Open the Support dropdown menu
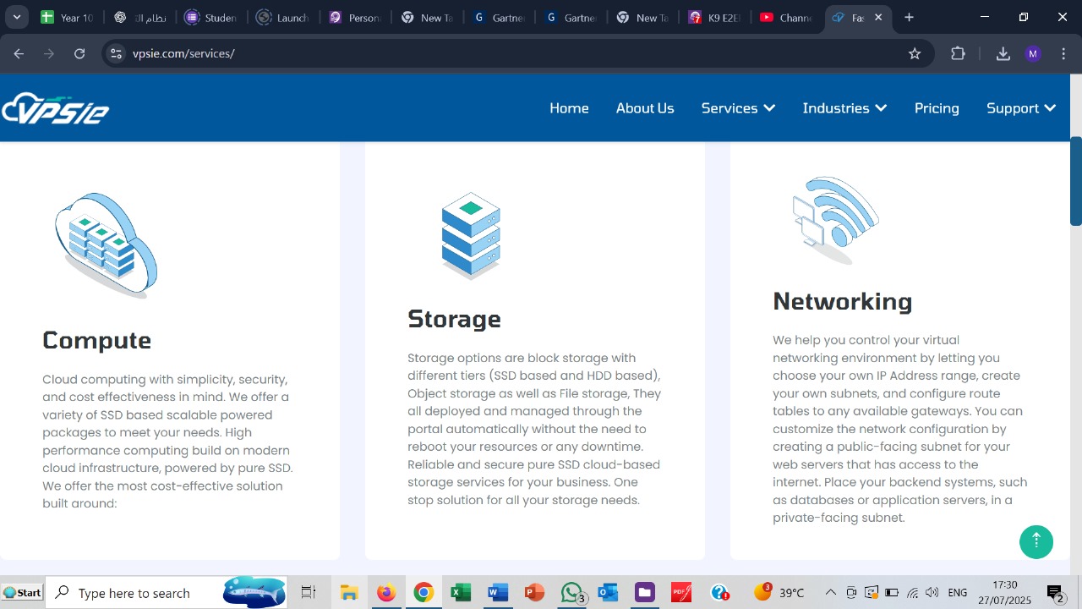The width and height of the screenshot is (1082, 609). [x=1021, y=107]
